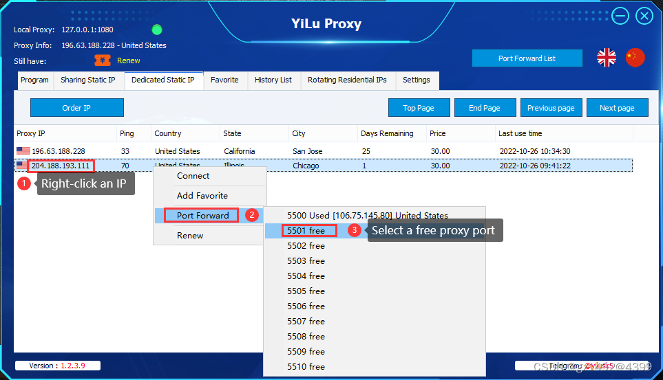This screenshot has height=380, width=663.
Task: Click the Proxy Info 196.63.188.228 - United States
Action: (114, 45)
